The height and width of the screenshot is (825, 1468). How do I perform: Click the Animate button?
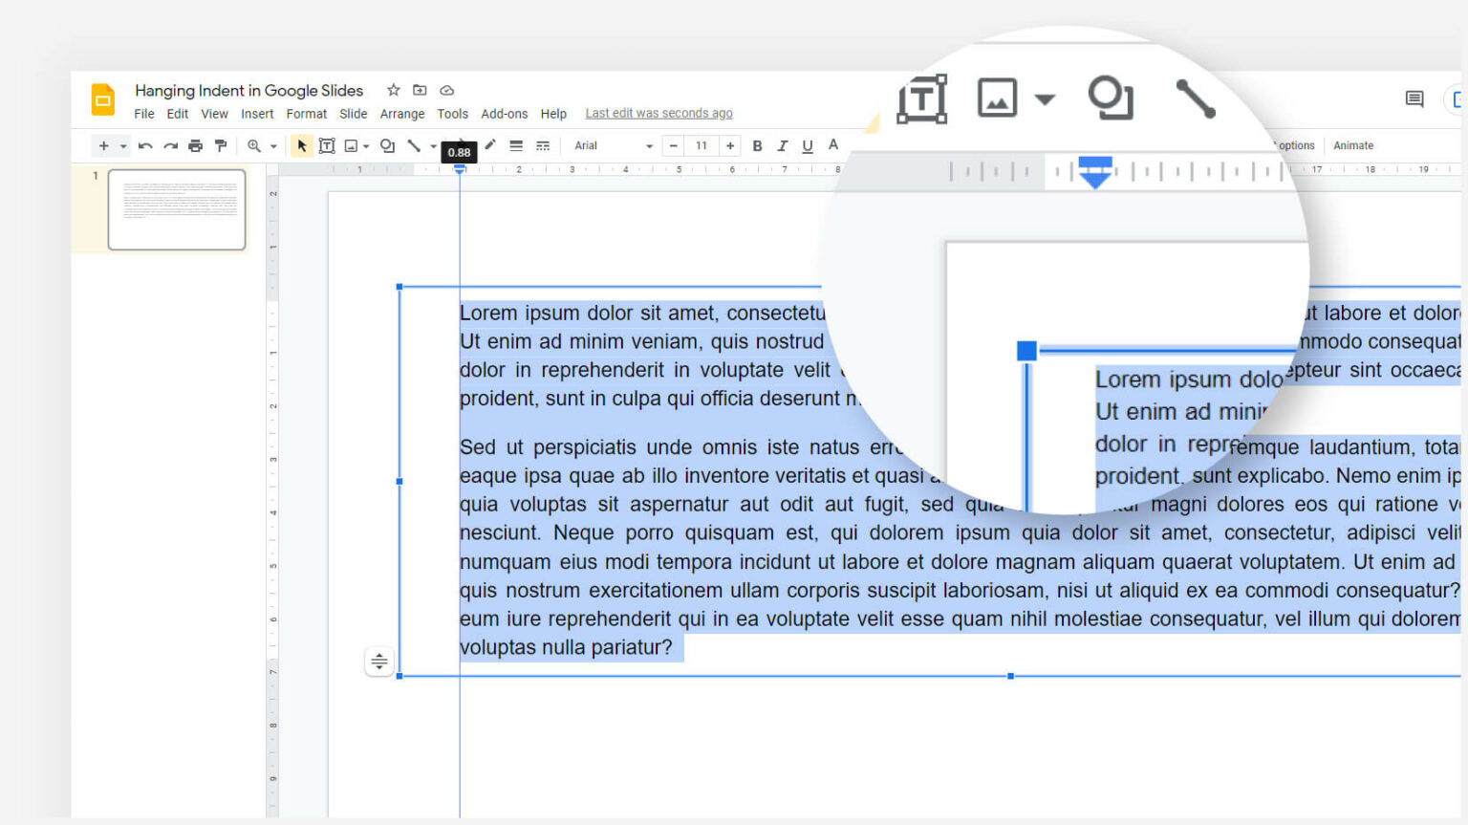pyautogui.click(x=1353, y=145)
